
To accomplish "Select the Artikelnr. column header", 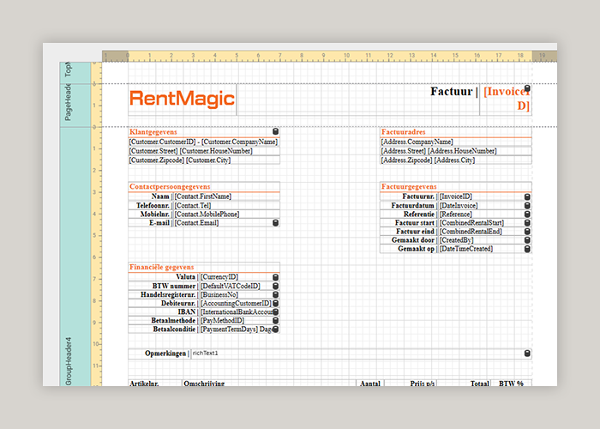I will pyautogui.click(x=144, y=383).
